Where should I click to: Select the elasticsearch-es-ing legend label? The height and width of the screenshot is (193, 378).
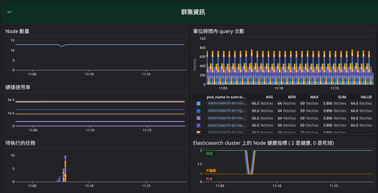click(x=227, y=111)
